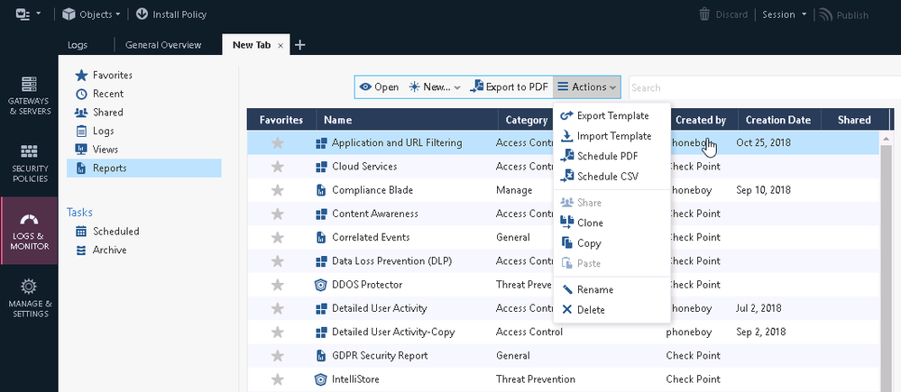Open the application main menu icon
This screenshot has width=901, height=392.
point(27,14)
